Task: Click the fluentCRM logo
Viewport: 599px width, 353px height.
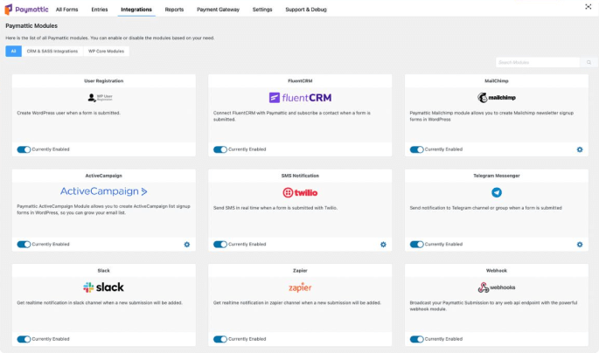Action: [300, 98]
